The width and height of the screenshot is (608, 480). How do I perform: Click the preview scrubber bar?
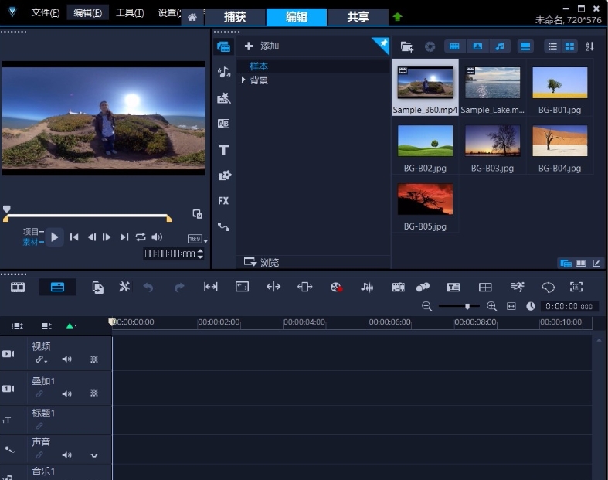pos(87,216)
